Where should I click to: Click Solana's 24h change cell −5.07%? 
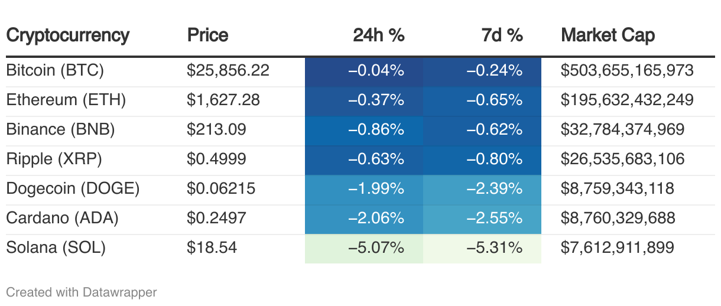[376, 248]
